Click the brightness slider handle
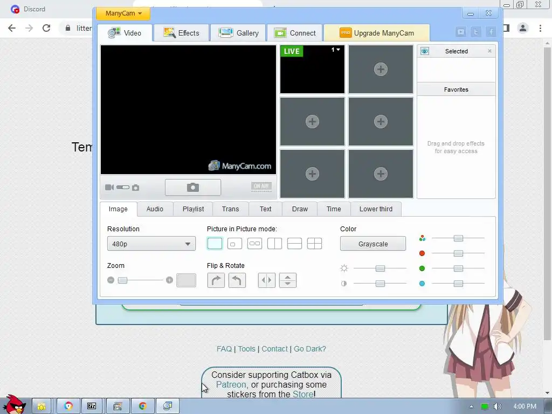The image size is (552, 414). click(380, 268)
